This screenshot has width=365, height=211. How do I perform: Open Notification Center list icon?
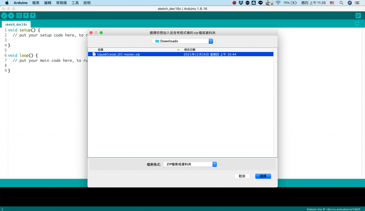pos(357,3)
